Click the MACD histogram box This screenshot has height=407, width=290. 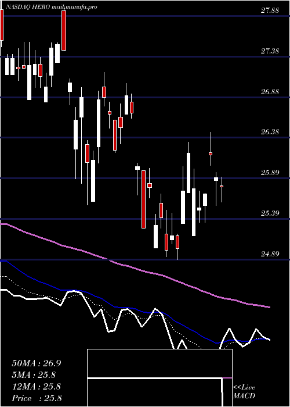pos(159,378)
